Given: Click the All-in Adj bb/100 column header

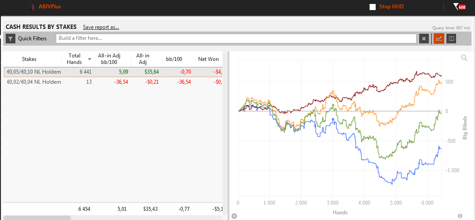Looking at the screenshot, I should click(x=109, y=59).
